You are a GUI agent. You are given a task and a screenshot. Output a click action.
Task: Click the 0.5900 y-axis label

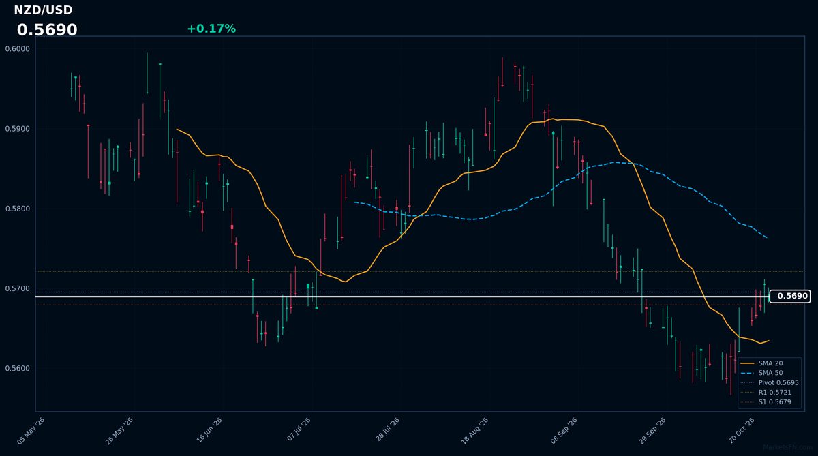(x=17, y=129)
